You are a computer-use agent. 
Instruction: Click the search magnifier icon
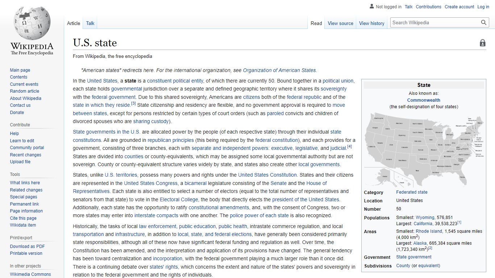(x=483, y=22)
